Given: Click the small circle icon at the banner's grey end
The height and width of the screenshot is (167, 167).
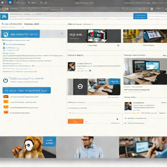Looking at the screenshot, I should 62,34.
